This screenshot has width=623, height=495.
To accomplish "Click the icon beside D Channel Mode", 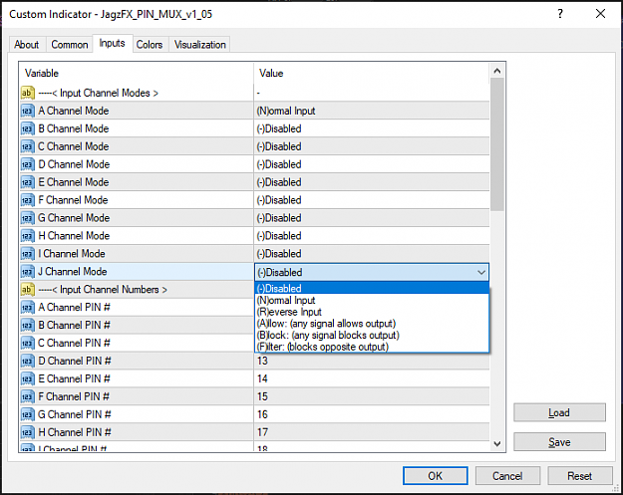I will (28, 164).
